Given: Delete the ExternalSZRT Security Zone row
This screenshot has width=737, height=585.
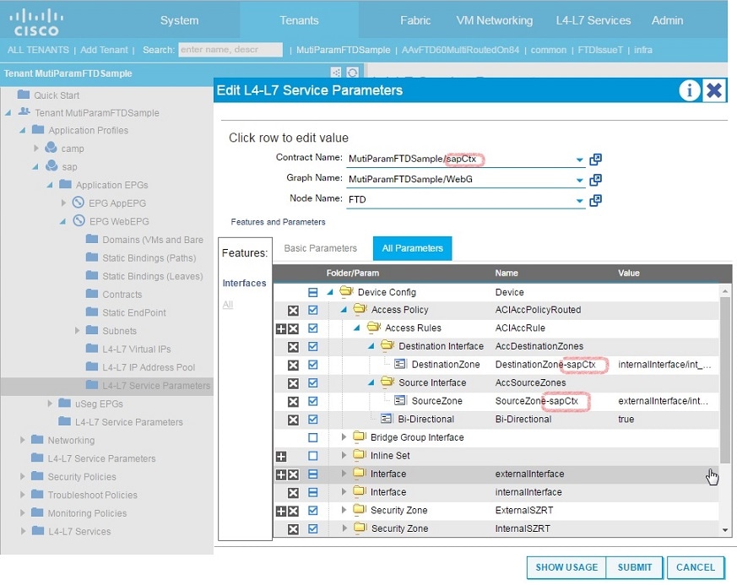Looking at the screenshot, I should pyautogui.click(x=293, y=511).
